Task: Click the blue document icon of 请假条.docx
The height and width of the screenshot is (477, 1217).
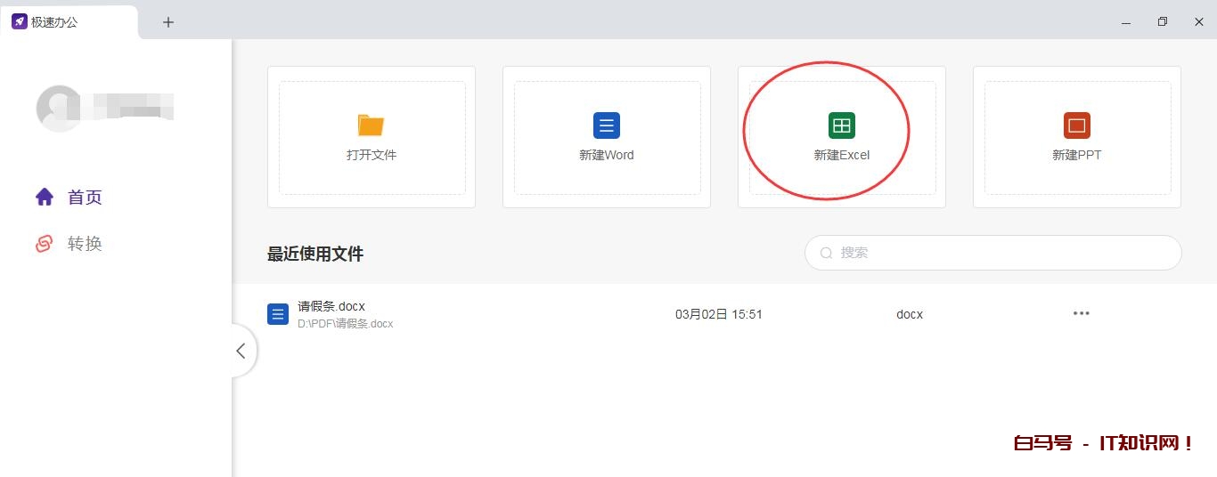Action: tap(278, 314)
